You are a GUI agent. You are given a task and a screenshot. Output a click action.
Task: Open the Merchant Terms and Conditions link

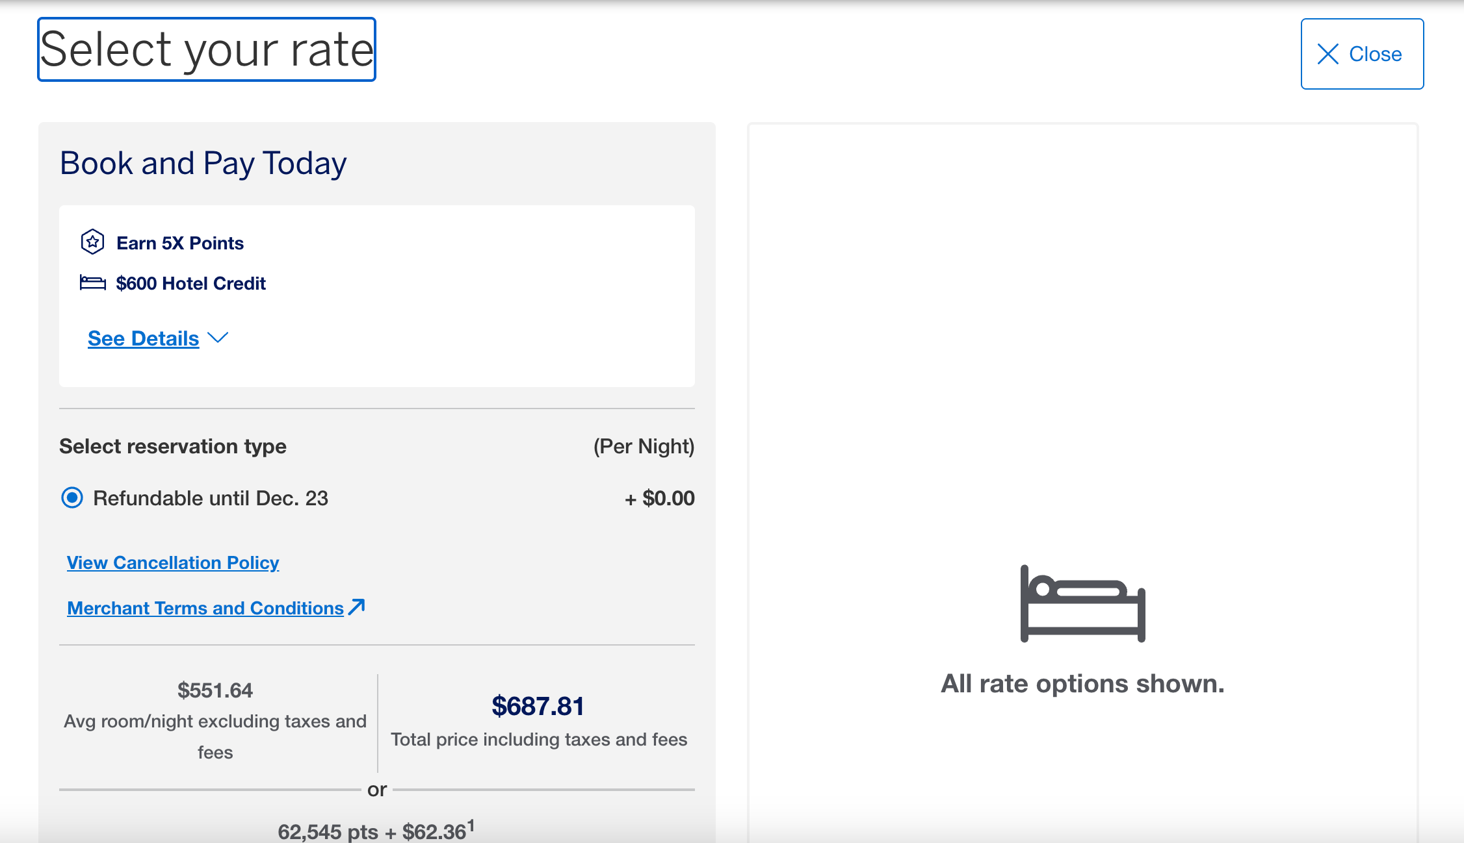205,608
